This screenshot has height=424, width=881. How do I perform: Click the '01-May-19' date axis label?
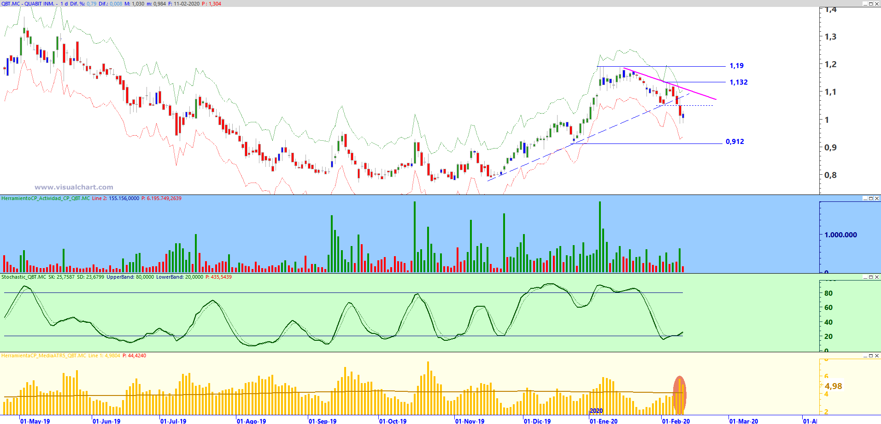35,421
